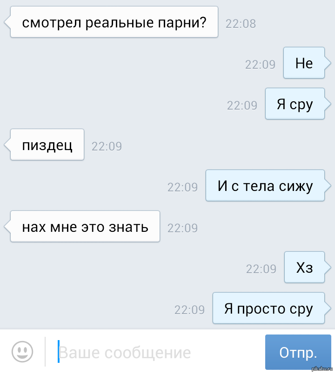
Task: Open the emoji smiley picker
Action: pos(22,352)
